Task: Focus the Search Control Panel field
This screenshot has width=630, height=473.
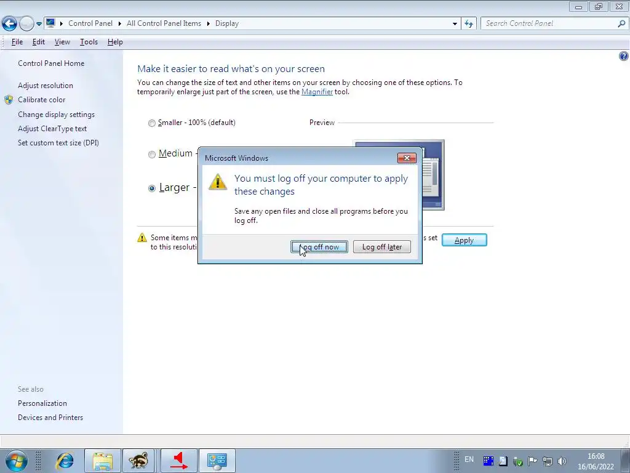Action: coord(549,23)
